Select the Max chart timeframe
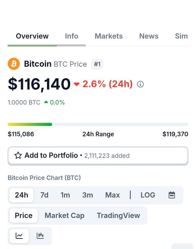 pos(113,195)
